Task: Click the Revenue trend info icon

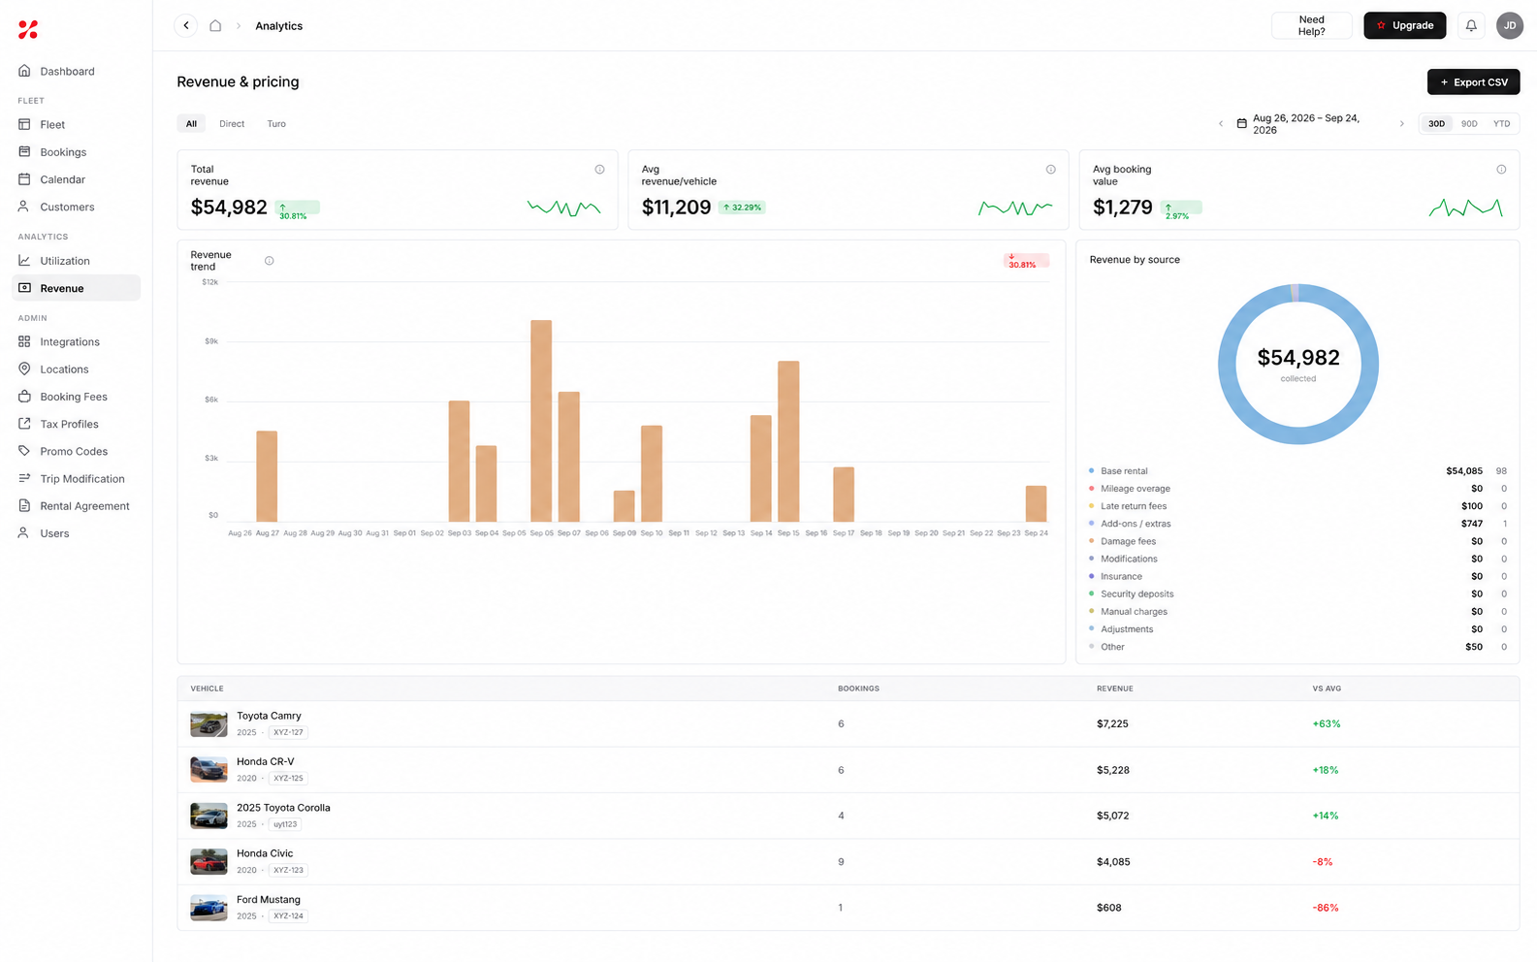Action: click(x=270, y=261)
